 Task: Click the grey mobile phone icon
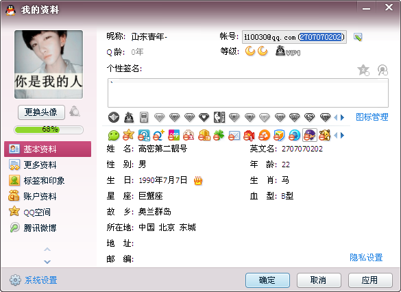pyautogui.click(x=144, y=117)
